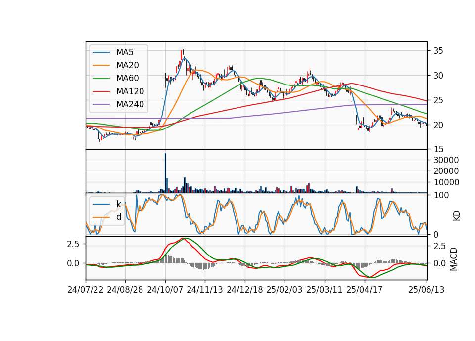The height and width of the screenshot is (341, 475).
Task: Click the volume axis value 30000
Action: (x=446, y=160)
